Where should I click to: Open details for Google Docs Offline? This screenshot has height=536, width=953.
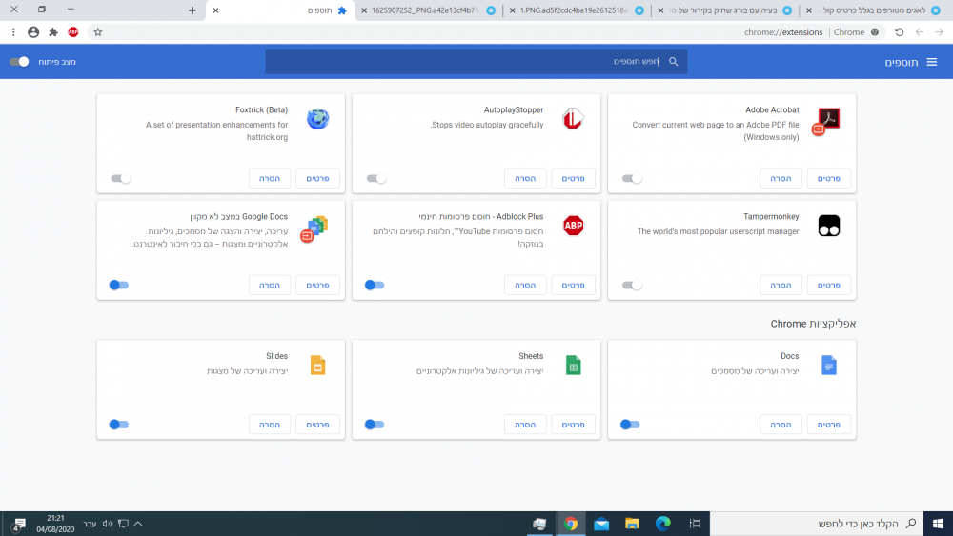[x=317, y=286]
